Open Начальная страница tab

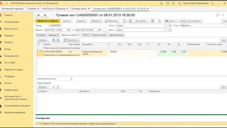click(12, 9)
